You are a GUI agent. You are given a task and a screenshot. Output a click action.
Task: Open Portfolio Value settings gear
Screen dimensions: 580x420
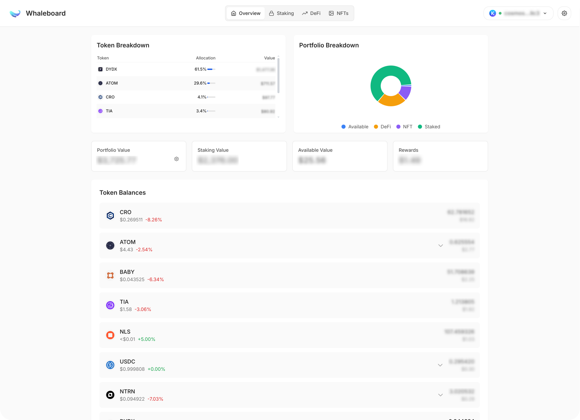(x=177, y=159)
